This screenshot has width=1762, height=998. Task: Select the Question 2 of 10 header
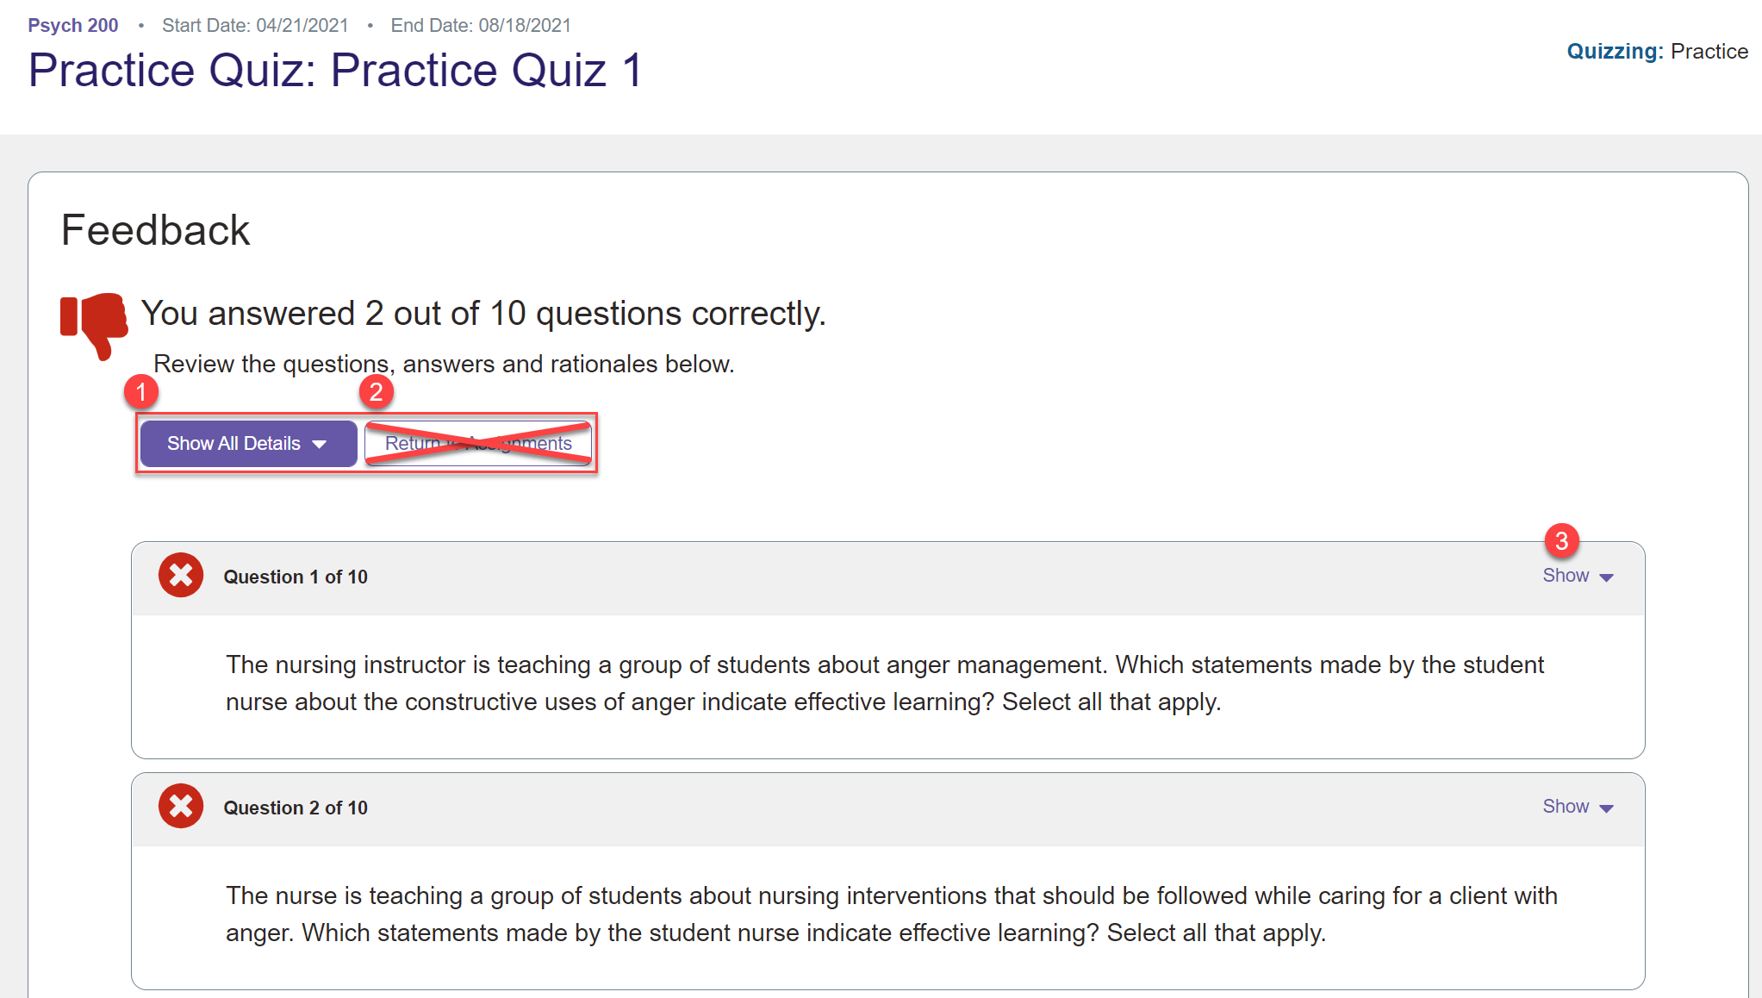pyautogui.click(x=296, y=808)
